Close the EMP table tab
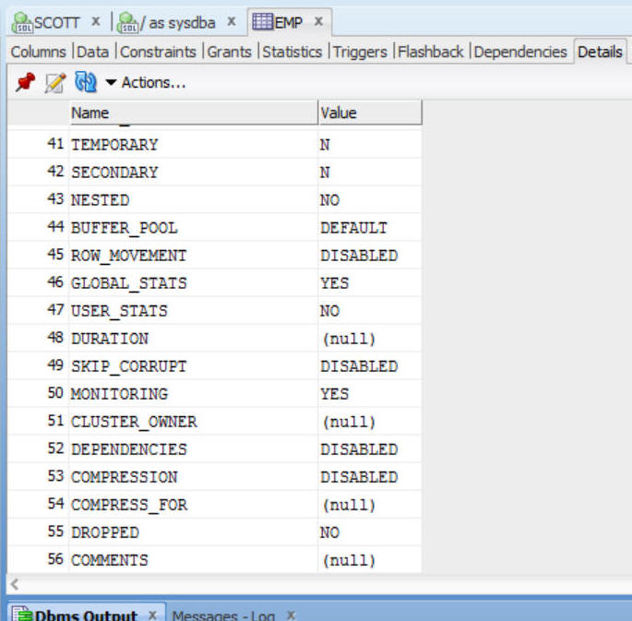The width and height of the screenshot is (632, 621). click(x=318, y=21)
